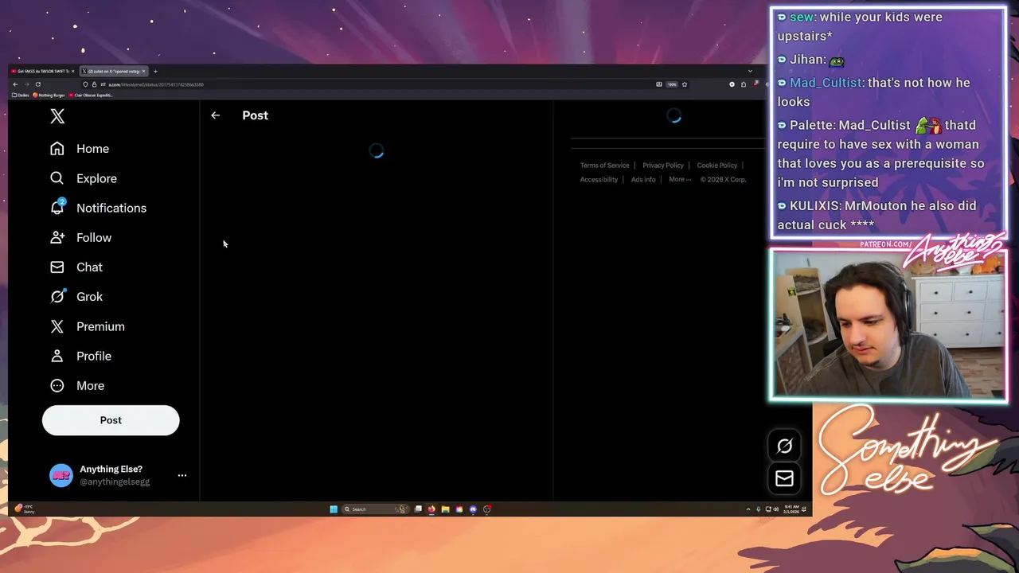Open Chat in the sidebar
Screen dimensions: 1019x573
(x=76, y=267)
